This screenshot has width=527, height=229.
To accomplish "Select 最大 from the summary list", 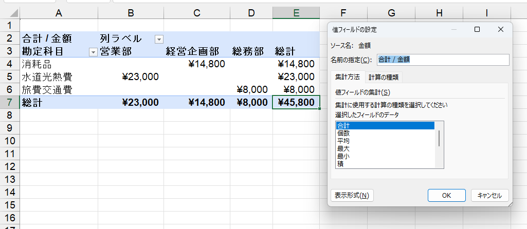I will 343,148.
